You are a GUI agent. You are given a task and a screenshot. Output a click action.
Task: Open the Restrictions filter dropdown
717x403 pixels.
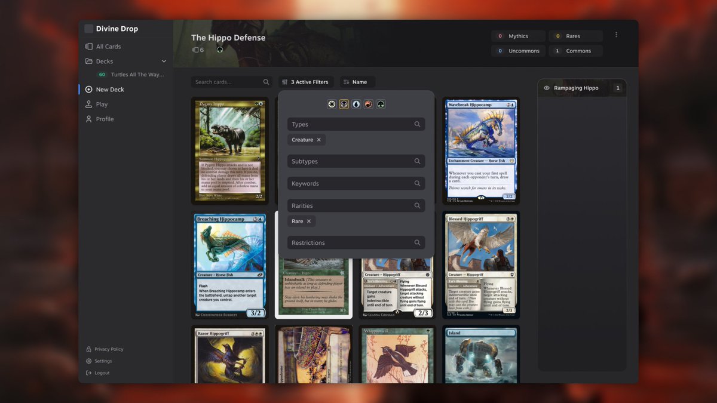[x=356, y=243]
